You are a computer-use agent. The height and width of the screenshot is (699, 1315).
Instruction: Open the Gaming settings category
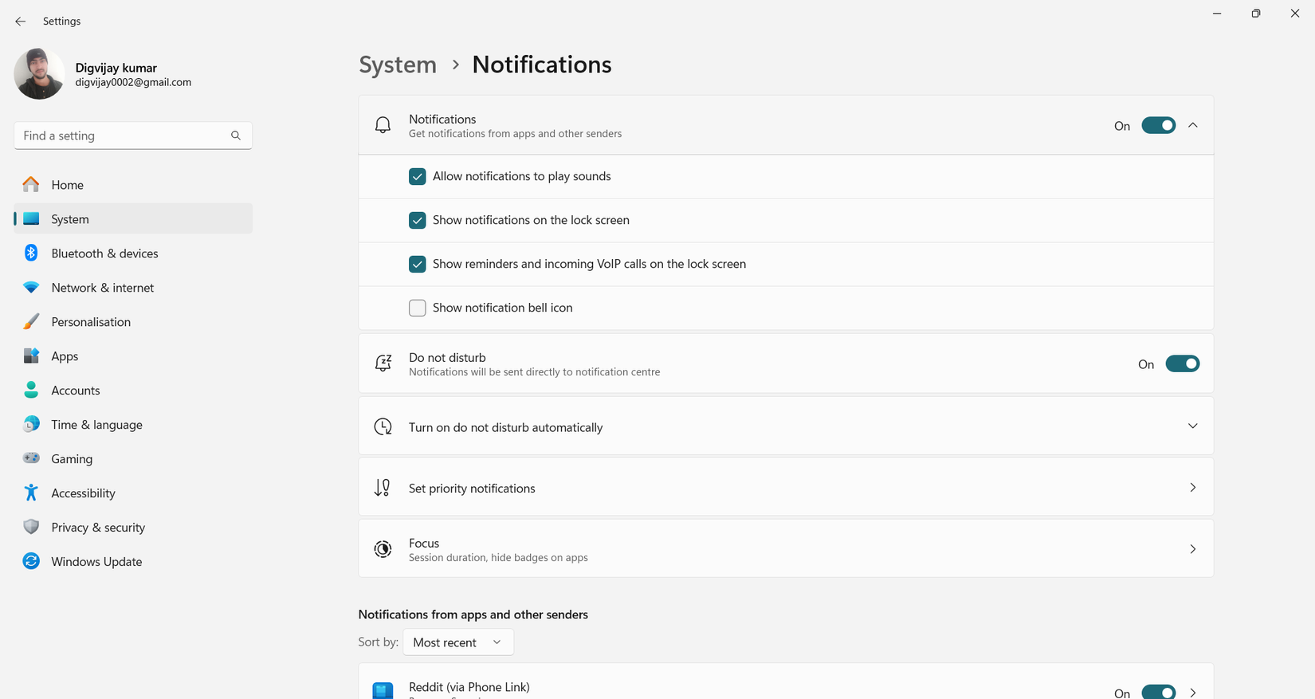pyautogui.click(x=72, y=459)
